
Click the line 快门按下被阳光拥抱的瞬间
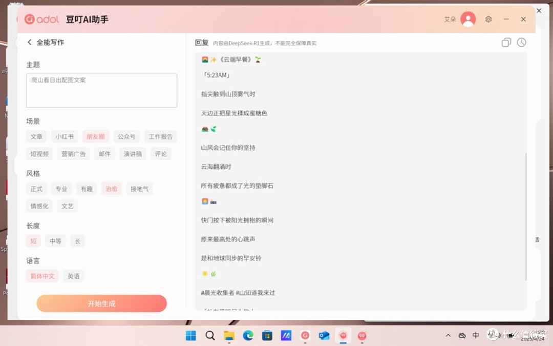pyautogui.click(x=237, y=220)
